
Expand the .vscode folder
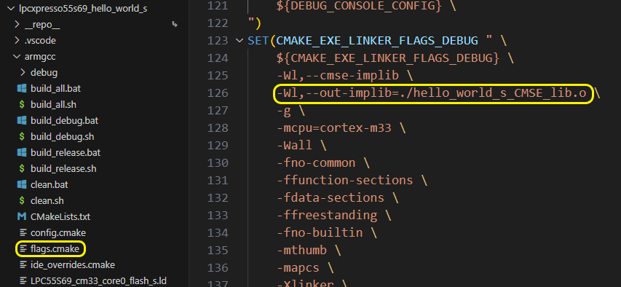click(x=17, y=41)
